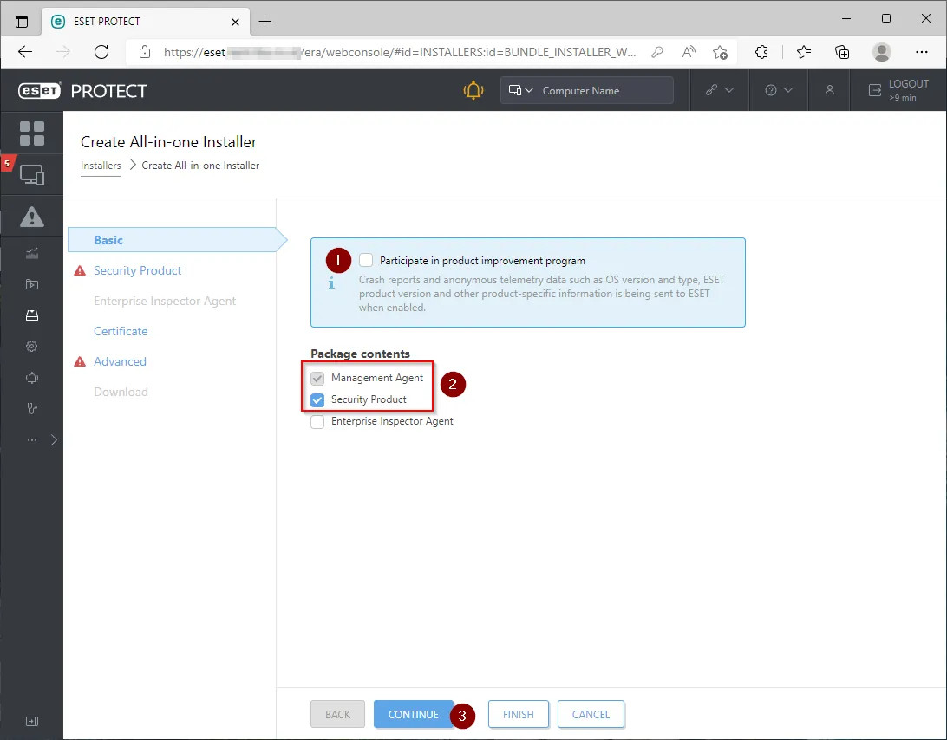Open the tab actions menu icon

(22, 22)
